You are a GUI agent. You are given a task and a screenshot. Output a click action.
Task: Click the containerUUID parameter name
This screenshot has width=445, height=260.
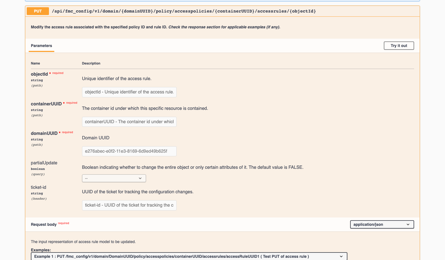pos(46,104)
